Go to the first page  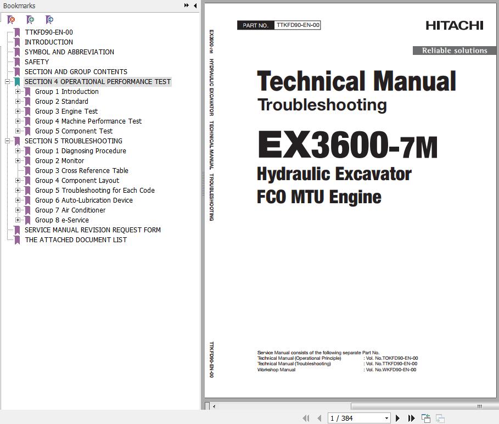306,418
